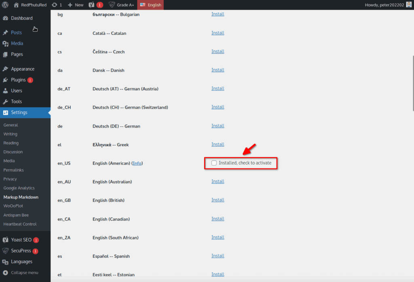The image size is (414, 282).
Task: Go to Google Analytics settings
Action: coord(19,188)
